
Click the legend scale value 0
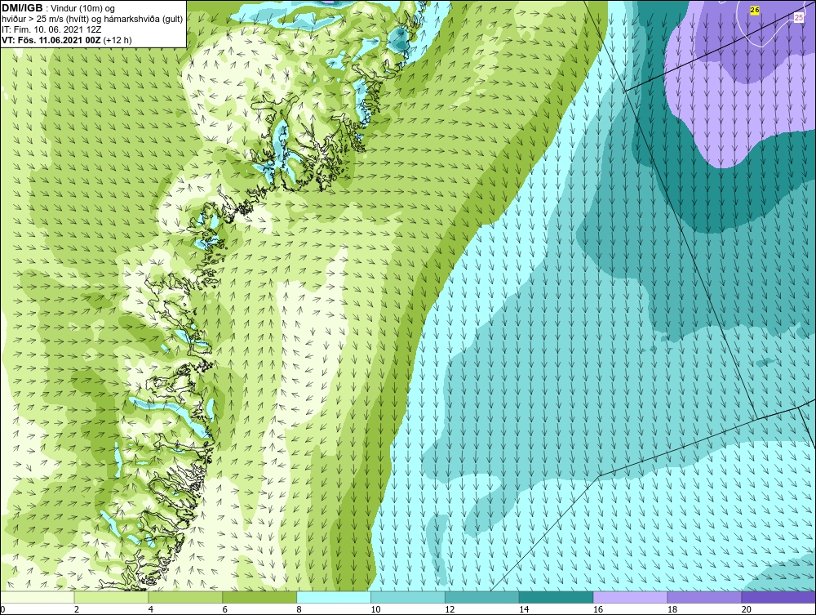2,610
